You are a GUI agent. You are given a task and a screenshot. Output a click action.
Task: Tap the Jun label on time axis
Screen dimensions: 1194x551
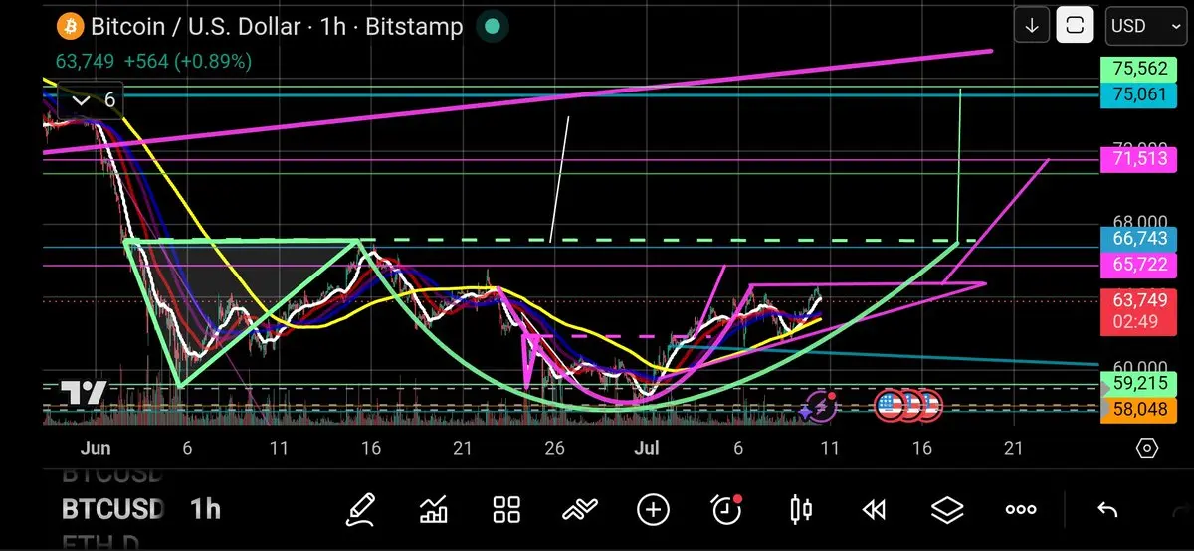[x=96, y=449]
